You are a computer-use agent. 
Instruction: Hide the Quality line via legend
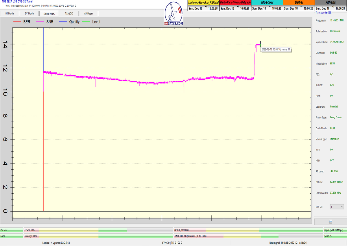click(69, 22)
